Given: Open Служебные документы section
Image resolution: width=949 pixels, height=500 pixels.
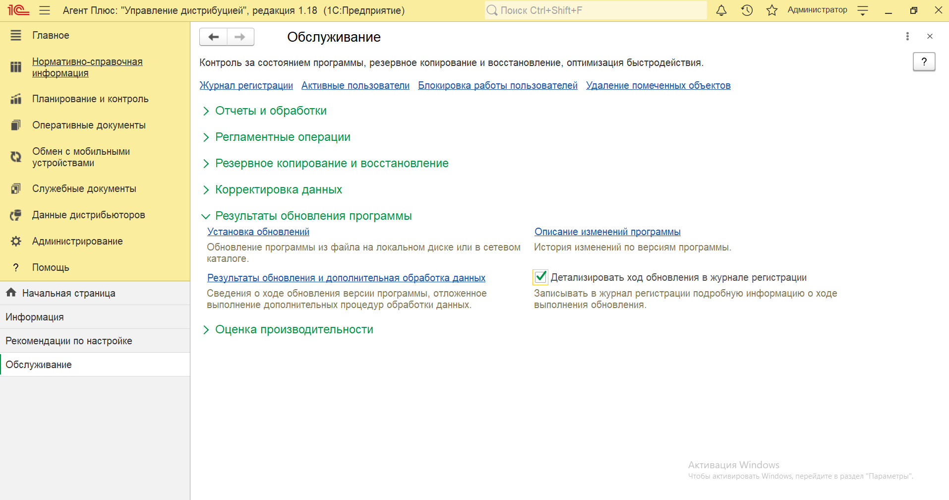Looking at the screenshot, I should [84, 188].
